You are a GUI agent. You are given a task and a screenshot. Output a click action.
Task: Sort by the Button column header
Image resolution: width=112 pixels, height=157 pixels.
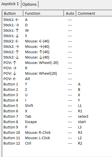click(13, 13)
